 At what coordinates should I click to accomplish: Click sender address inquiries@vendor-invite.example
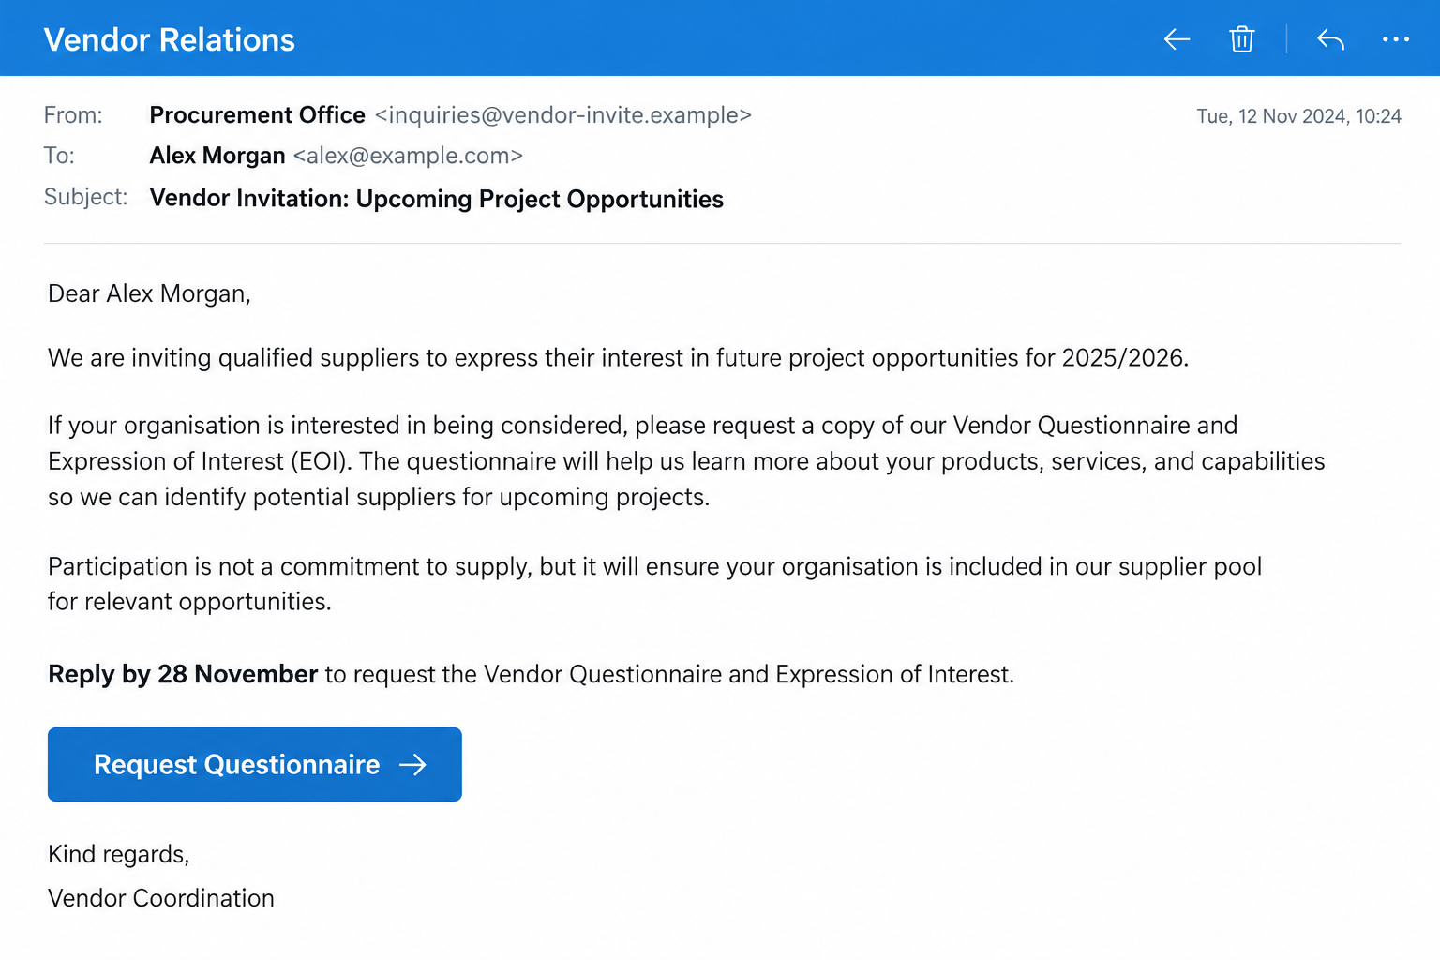563,115
